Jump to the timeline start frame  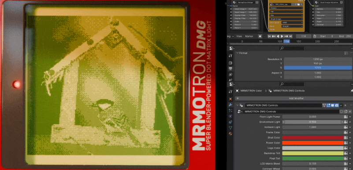coord(269,36)
